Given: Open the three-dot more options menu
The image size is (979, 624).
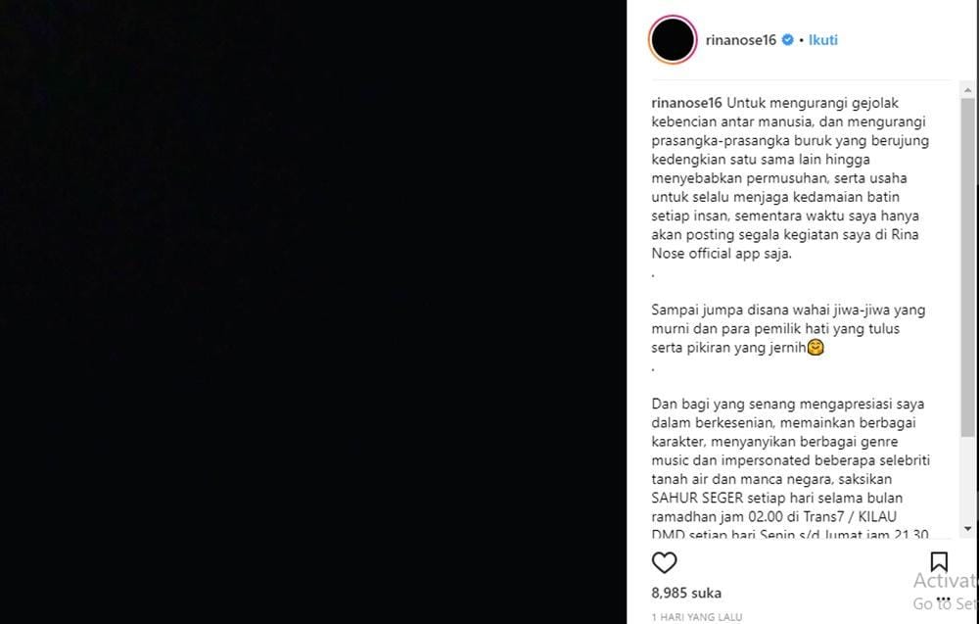Looking at the screenshot, I should (x=943, y=599).
